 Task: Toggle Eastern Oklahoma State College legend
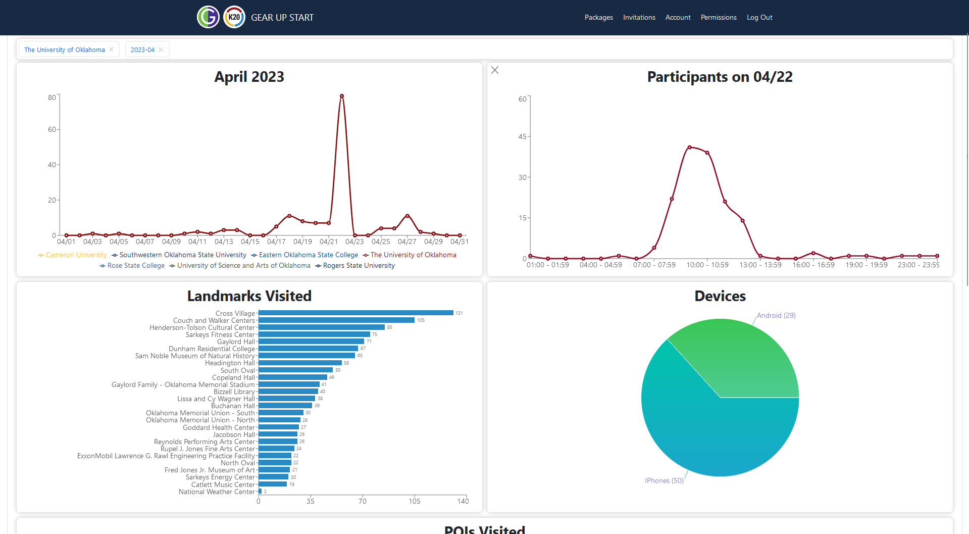coord(304,255)
